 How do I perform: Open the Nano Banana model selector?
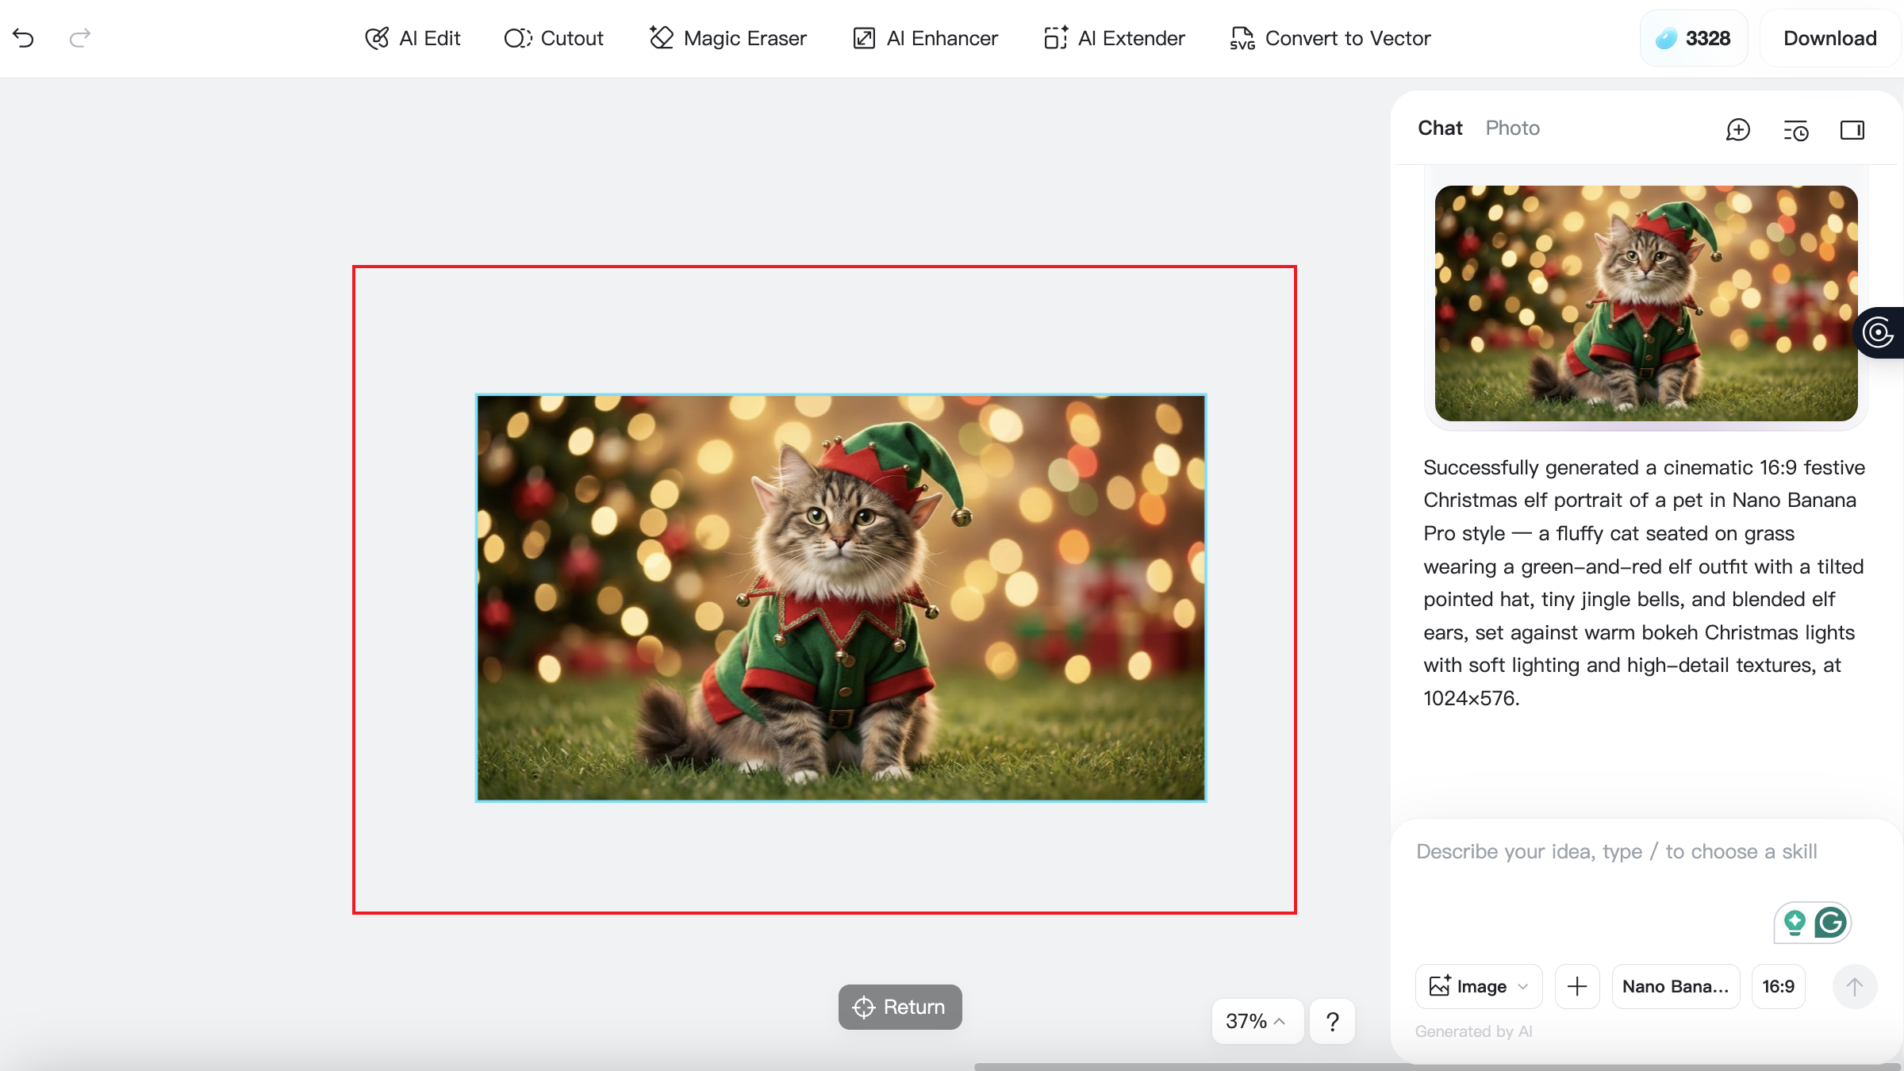pos(1676,986)
